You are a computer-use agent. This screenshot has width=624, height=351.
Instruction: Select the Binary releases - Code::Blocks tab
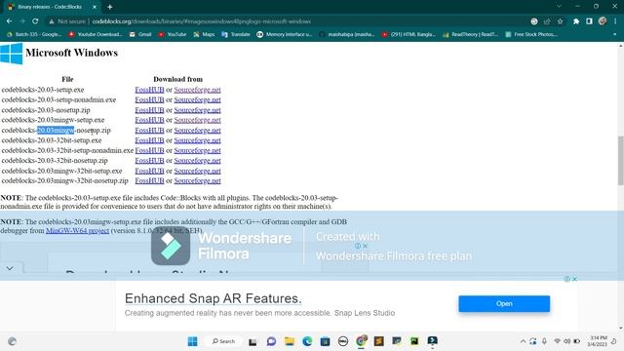click(x=52, y=7)
